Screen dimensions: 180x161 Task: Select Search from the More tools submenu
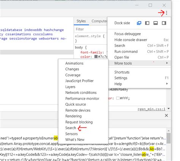pos(71,128)
